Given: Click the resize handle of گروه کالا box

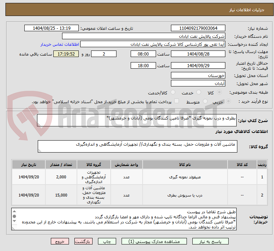Looking at the screenshot, I should pos(40,151).
